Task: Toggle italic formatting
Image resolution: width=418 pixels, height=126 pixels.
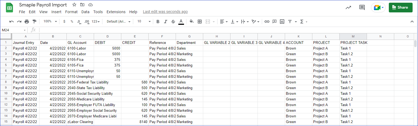Action: click(x=166, y=22)
